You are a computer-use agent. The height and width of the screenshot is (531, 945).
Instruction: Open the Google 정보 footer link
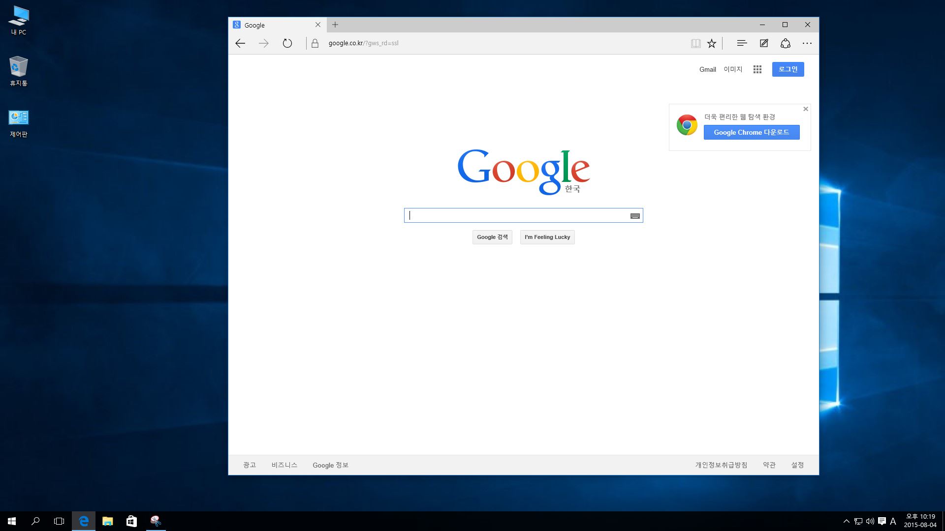coord(330,465)
